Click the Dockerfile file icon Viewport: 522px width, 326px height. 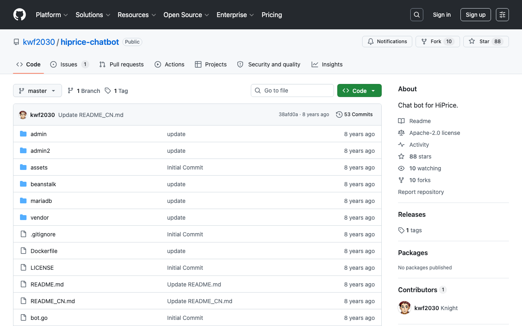23,251
